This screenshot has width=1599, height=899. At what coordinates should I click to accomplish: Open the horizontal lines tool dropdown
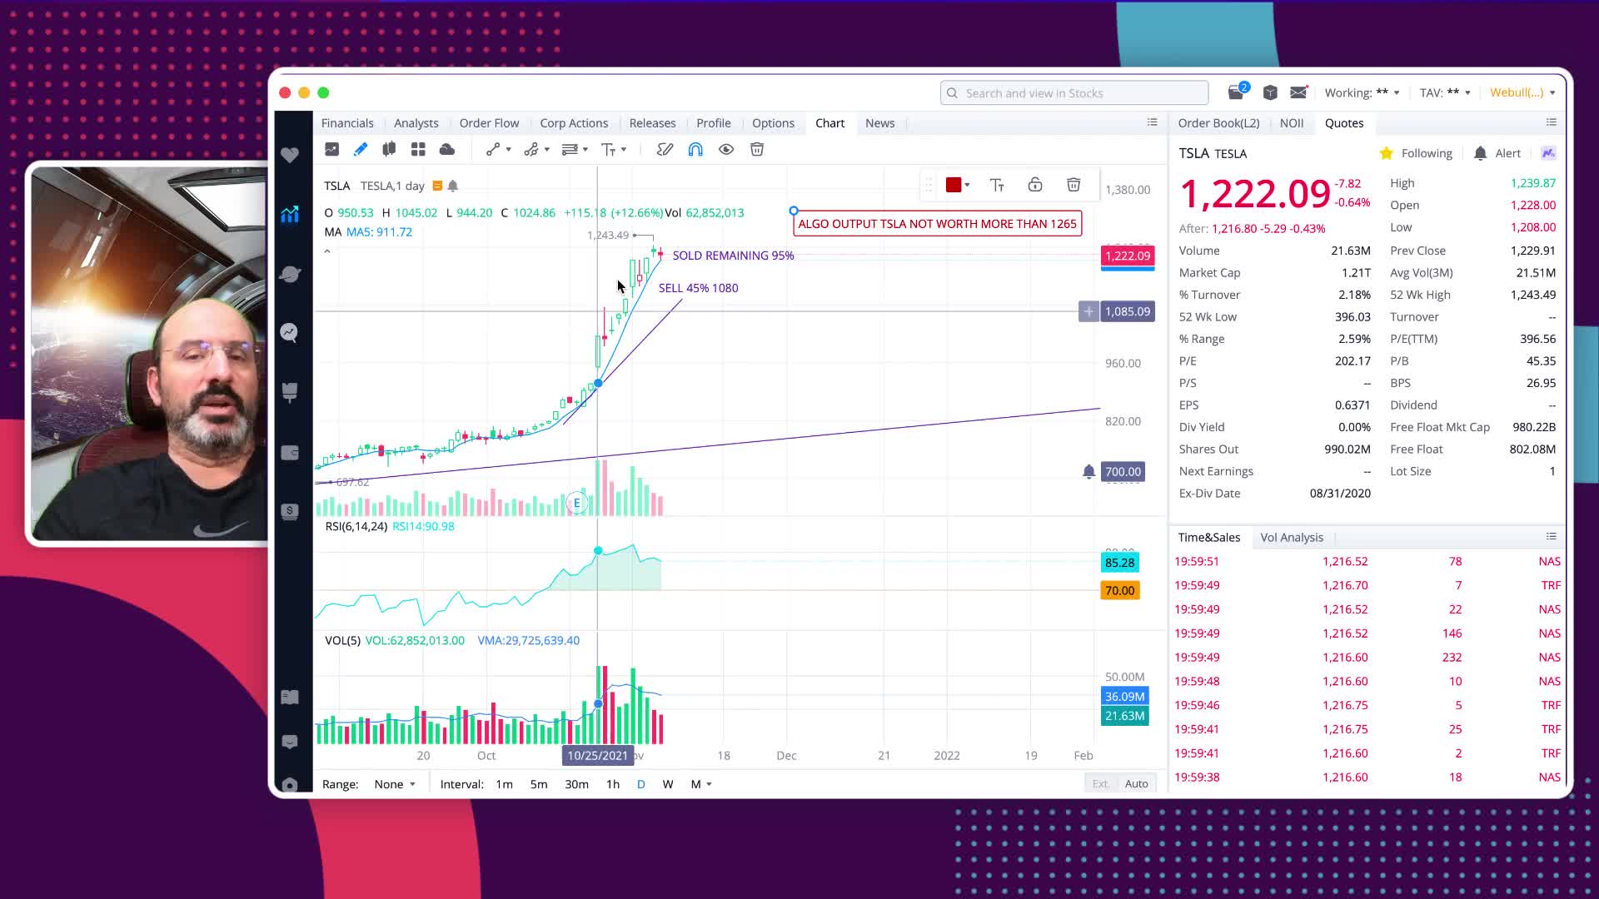585,150
